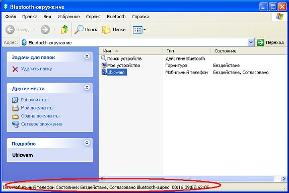289x193 pixels.
Task: Open the Рабочий стол link
Action: point(35,100)
